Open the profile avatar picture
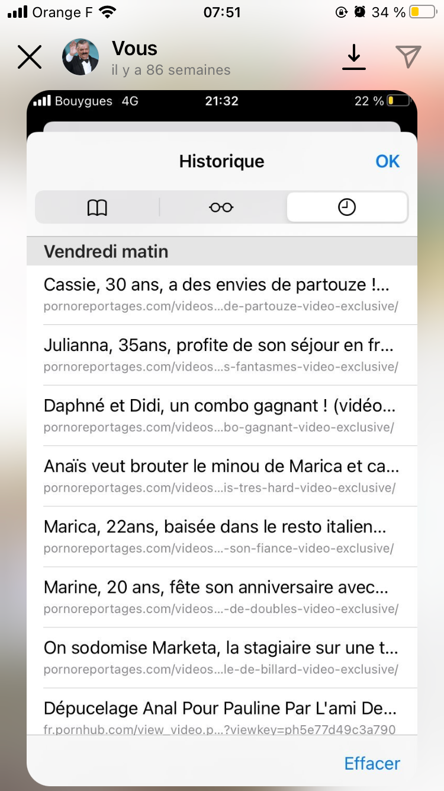Image resolution: width=444 pixels, height=791 pixels. click(81, 57)
